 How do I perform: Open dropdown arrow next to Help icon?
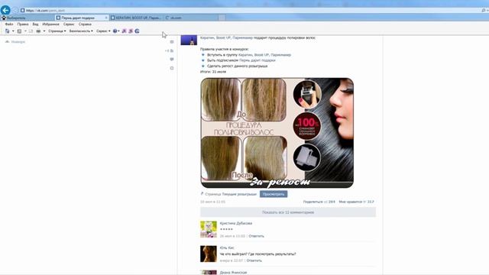(119, 31)
